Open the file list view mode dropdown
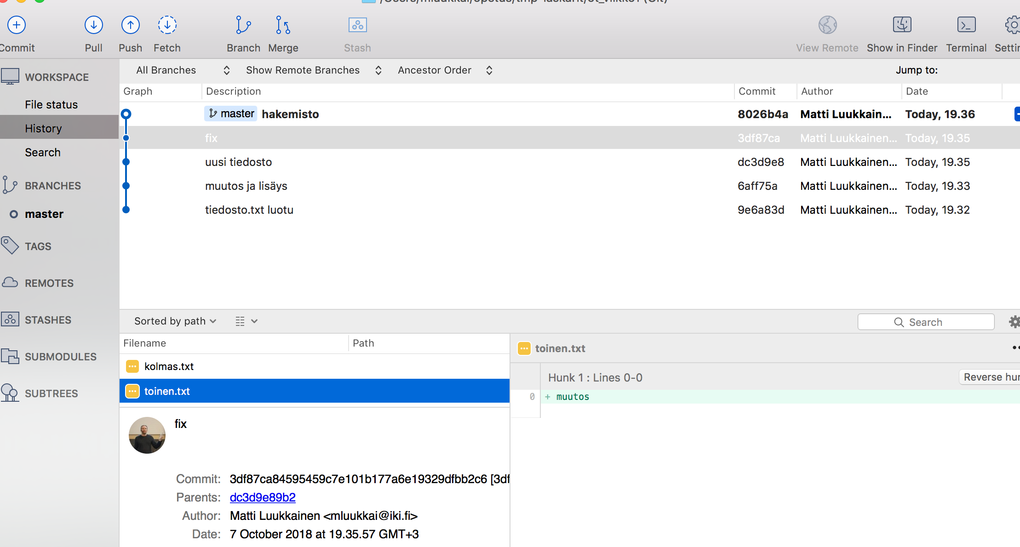Viewport: 1020px width, 547px height. click(x=246, y=321)
